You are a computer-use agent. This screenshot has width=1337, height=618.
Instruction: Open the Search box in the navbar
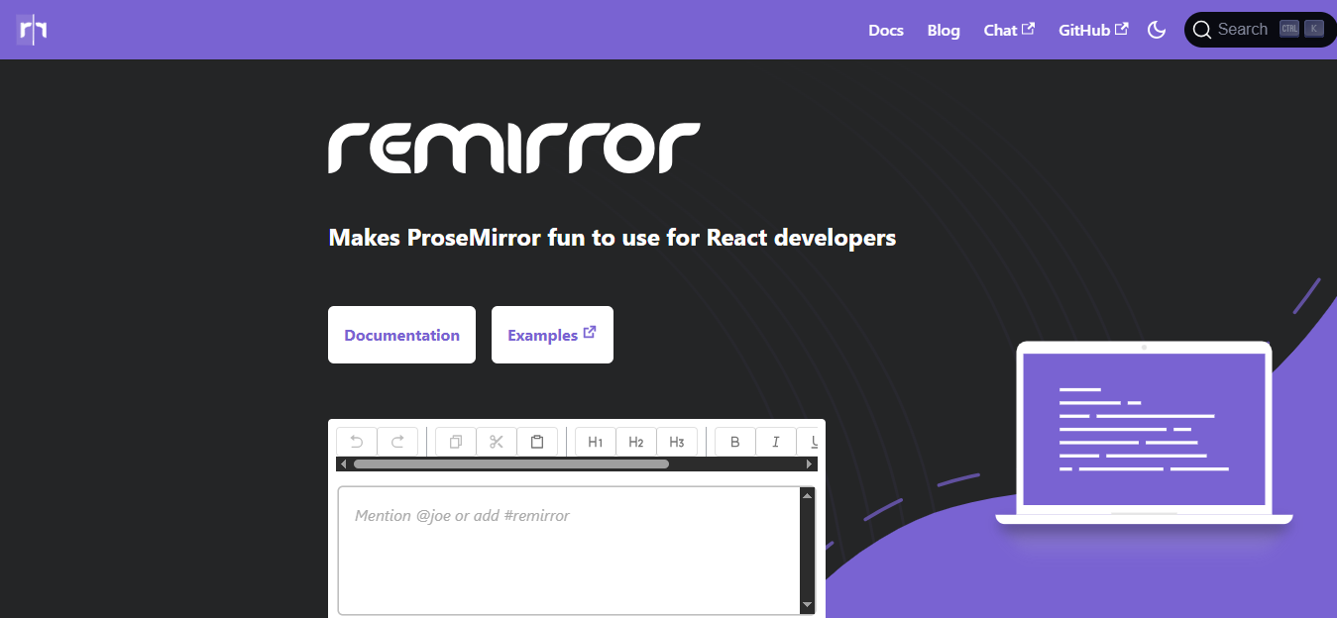1260,30
